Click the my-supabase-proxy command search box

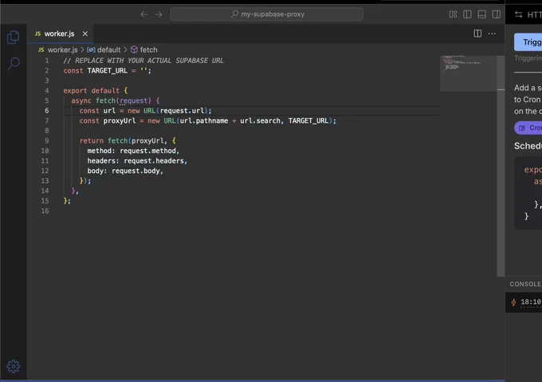[266, 14]
